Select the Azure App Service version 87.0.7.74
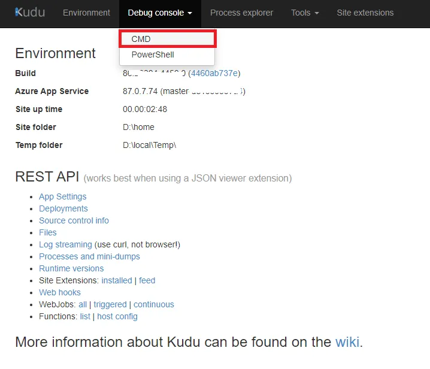 click(x=140, y=91)
